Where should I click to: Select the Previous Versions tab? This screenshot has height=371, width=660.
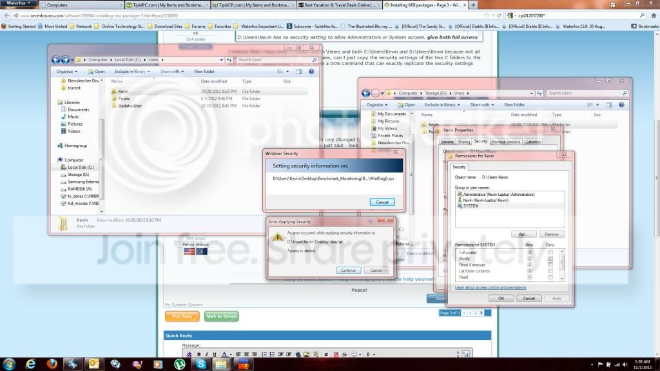click(x=505, y=142)
